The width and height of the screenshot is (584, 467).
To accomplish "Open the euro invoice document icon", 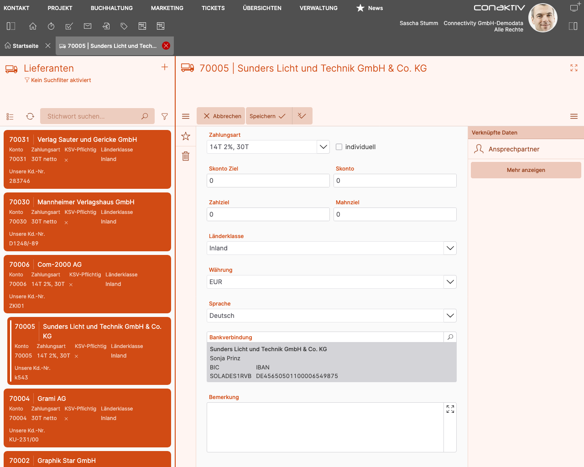I will [106, 26].
